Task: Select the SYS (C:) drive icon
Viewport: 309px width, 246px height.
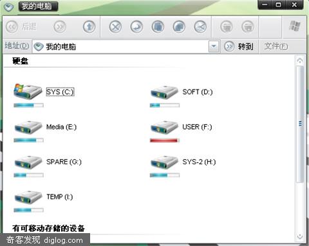Action: point(28,91)
